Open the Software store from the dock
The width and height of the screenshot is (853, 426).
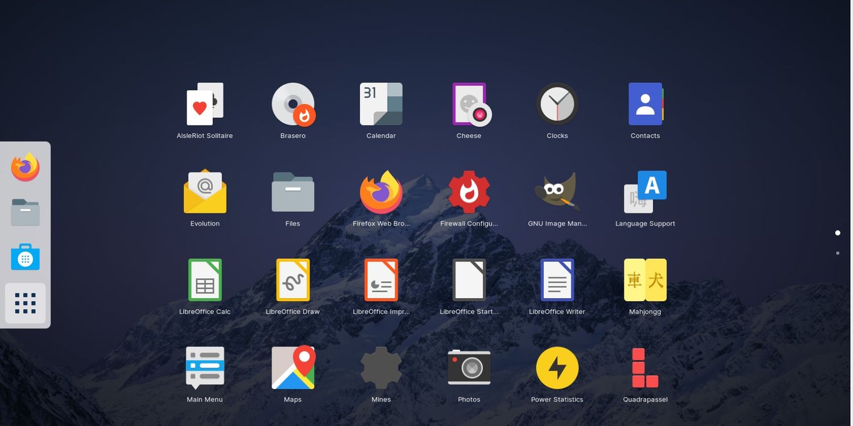pyautogui.click(x=25, y=257)
